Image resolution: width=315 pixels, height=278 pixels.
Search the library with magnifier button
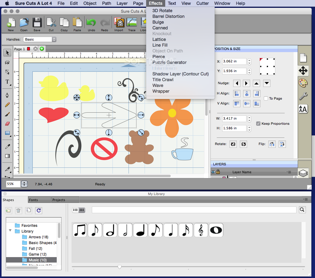pos(302,210)
